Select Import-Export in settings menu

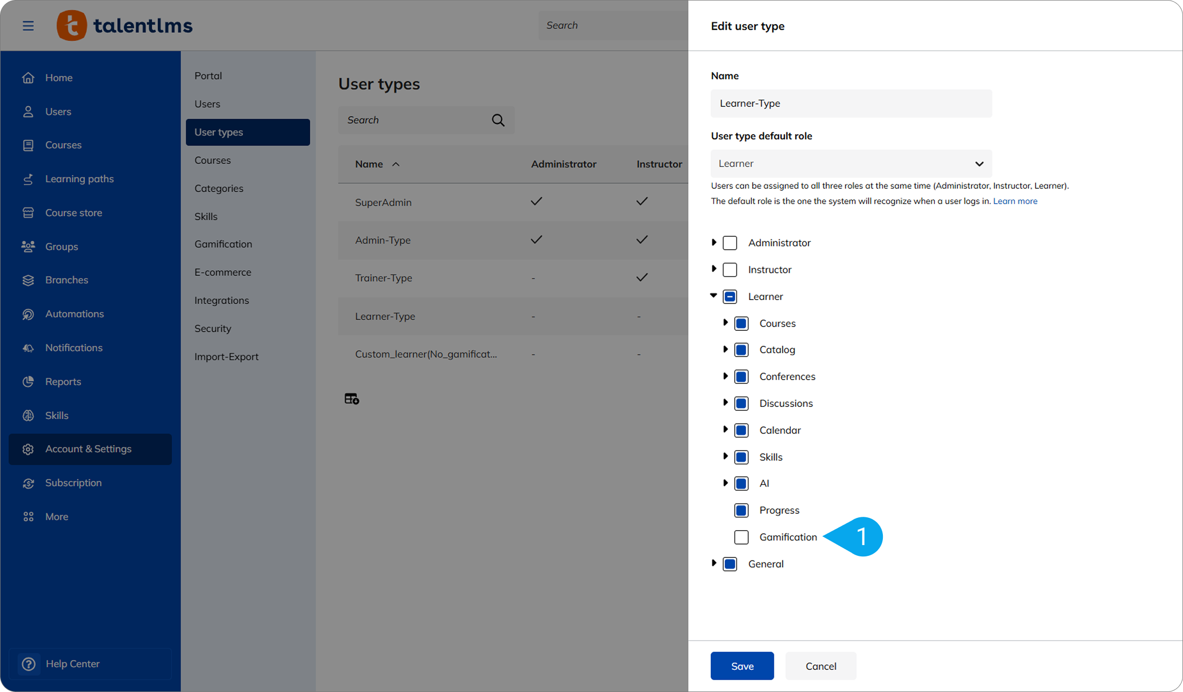tap(226, 357)
